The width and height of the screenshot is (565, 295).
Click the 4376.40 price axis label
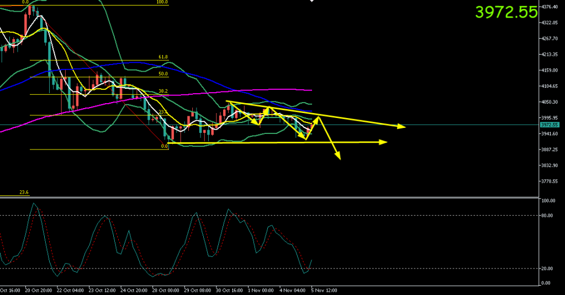coord(551,7)
